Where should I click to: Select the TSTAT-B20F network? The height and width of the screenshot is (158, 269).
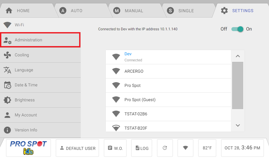(168, 127)
